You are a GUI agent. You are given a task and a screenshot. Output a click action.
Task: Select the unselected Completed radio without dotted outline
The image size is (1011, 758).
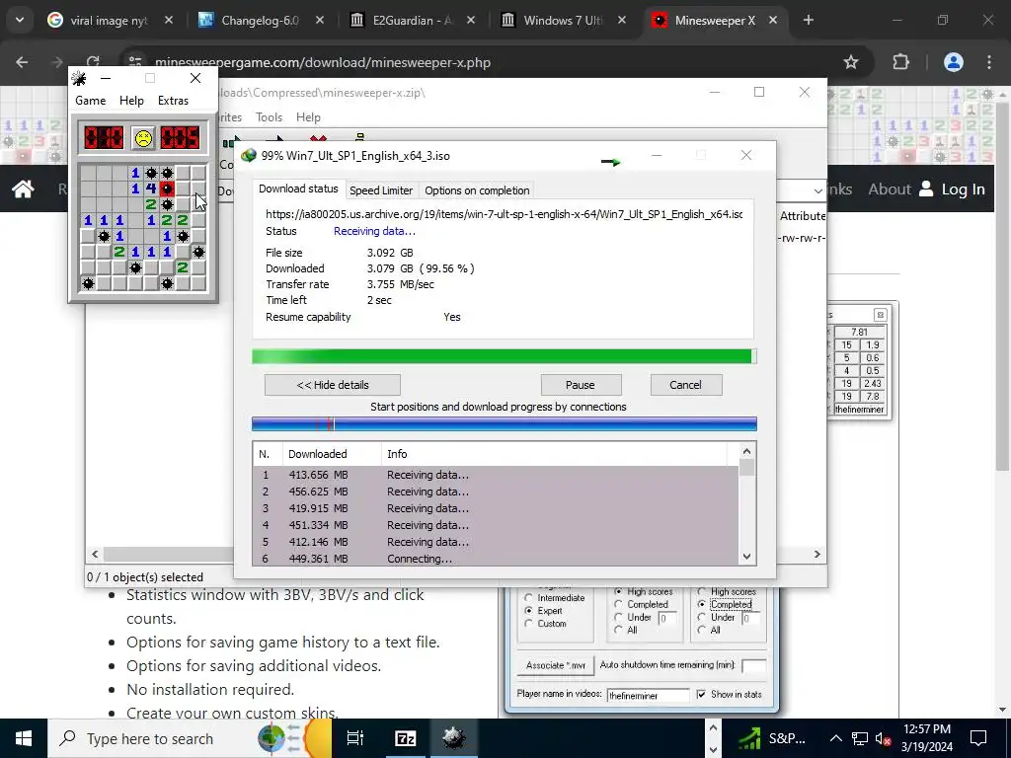pos(618,604)
